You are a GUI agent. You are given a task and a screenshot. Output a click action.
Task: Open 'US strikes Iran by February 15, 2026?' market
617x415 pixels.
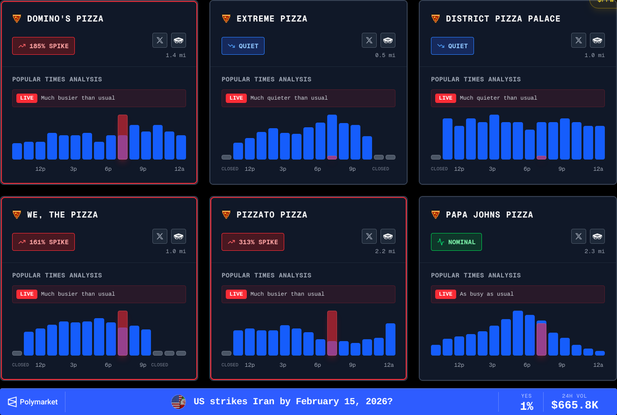293,402
